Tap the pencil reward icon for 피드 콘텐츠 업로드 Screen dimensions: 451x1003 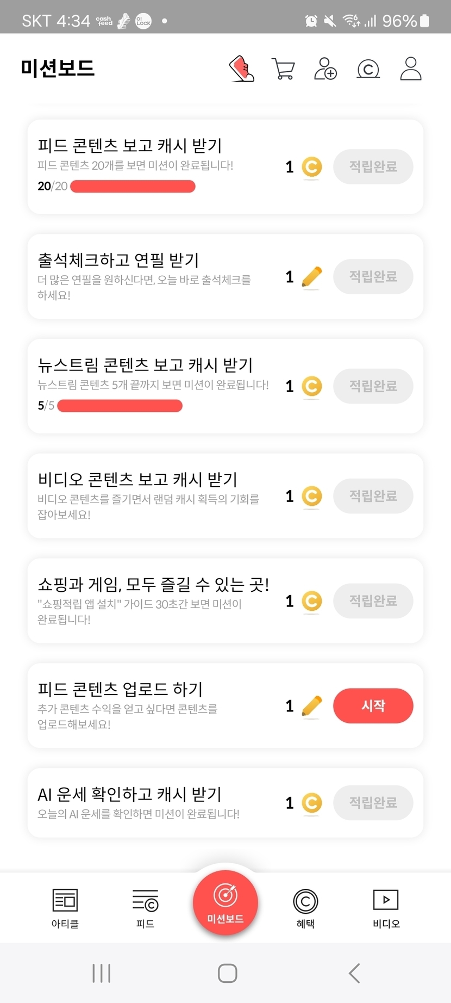point(311,706)
